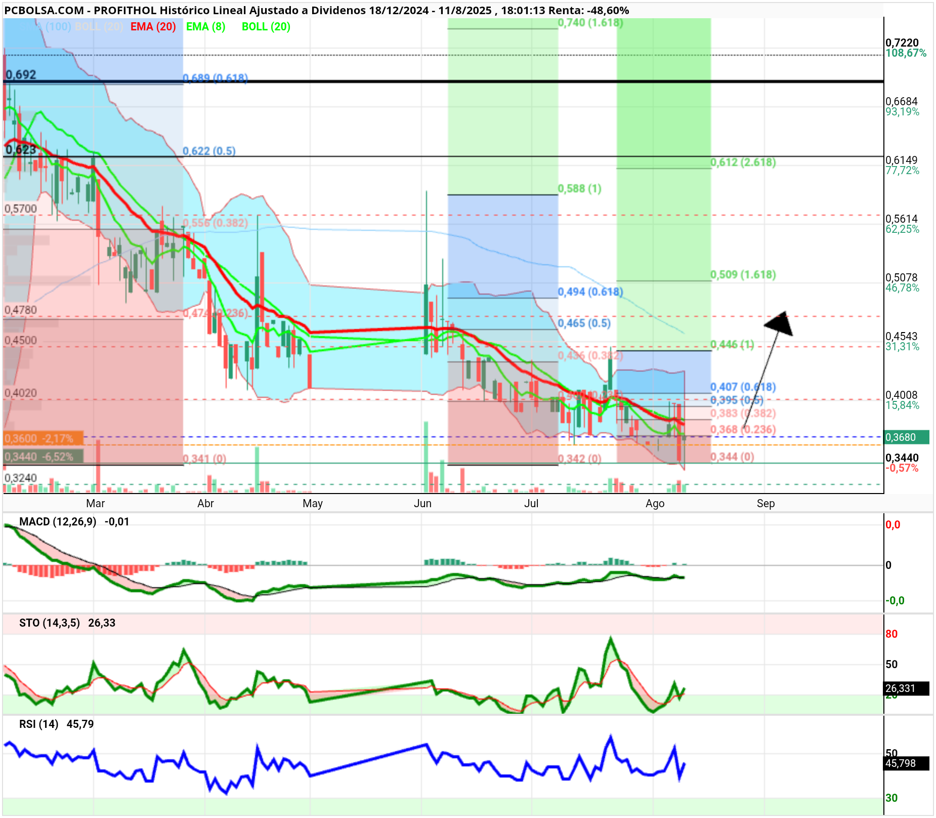Click the 0,4543 price axis label

point(902,336)
